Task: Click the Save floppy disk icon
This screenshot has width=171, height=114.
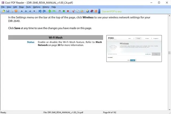Action: [8, 11]
